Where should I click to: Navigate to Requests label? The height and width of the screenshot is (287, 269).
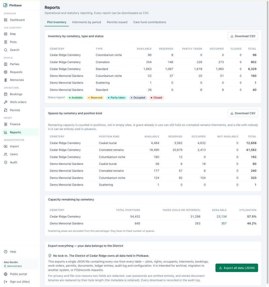pyautogui.click(x=16, y=72)
